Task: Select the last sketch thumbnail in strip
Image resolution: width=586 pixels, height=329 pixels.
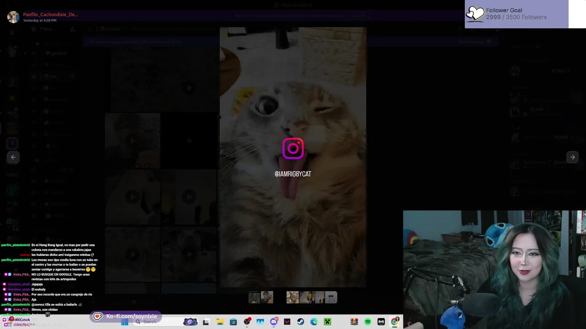Action: tap(331, 297)
